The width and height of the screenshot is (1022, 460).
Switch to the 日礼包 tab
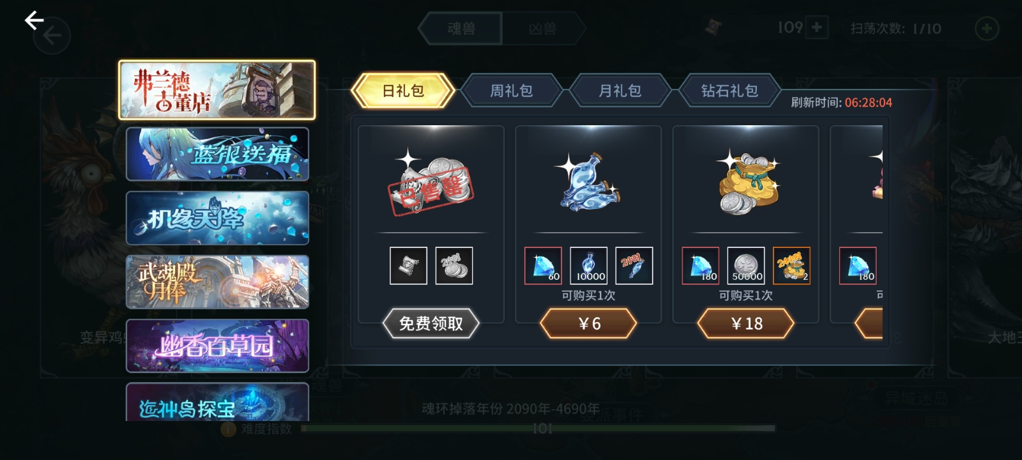[403, 91]
